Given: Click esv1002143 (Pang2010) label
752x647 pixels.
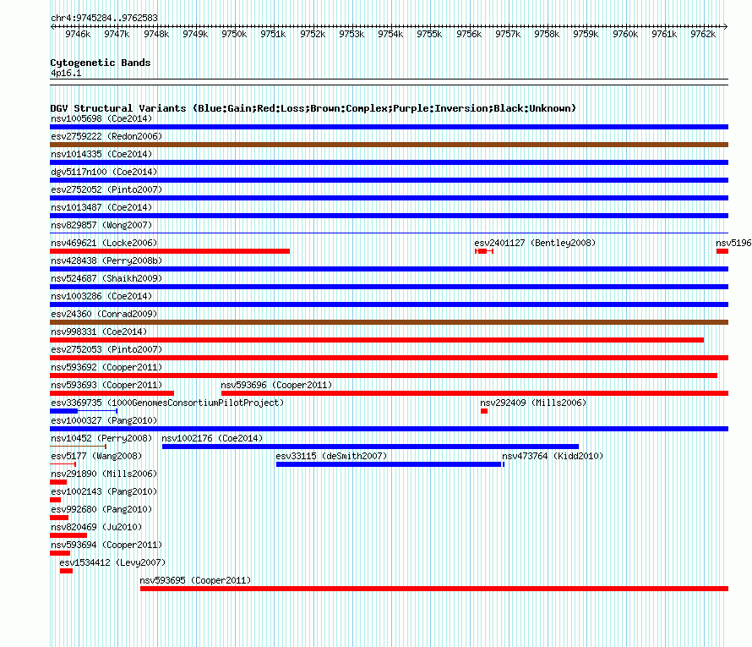Looking at the screenshot, I should pos(104,491).
